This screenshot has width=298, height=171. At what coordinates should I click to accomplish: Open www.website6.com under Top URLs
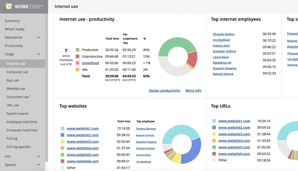coord(234,154)
